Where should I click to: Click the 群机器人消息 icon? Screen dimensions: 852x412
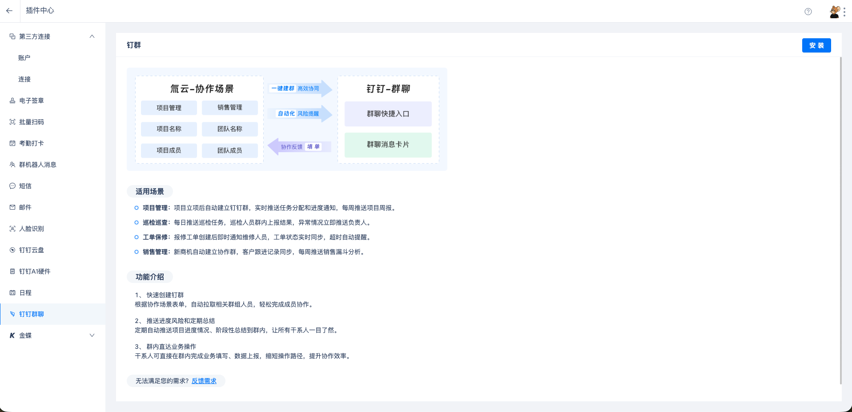[12, 165]
